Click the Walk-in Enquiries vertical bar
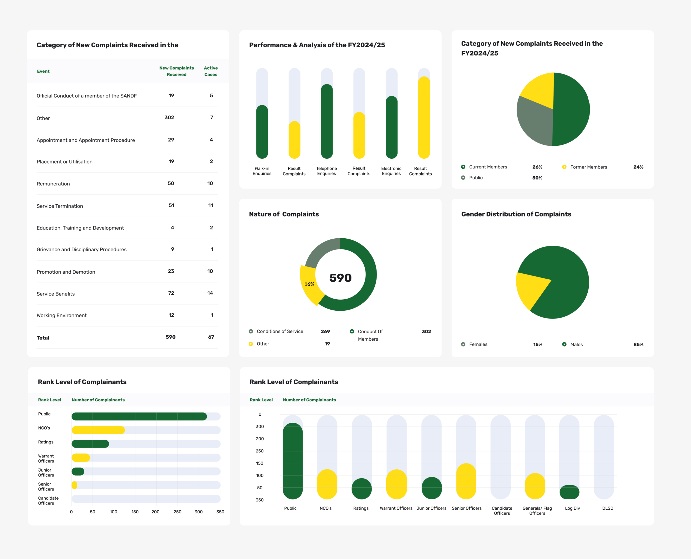 pyautogui.click(x=262, y=132)
